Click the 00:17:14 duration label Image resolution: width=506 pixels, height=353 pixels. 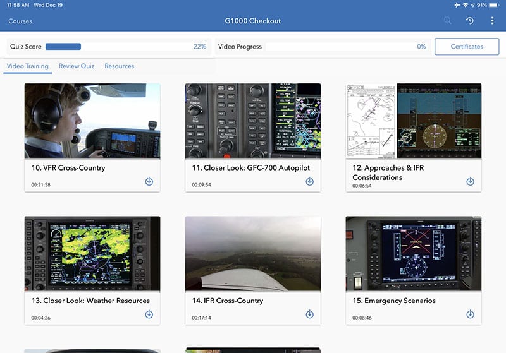pos(201,318)
